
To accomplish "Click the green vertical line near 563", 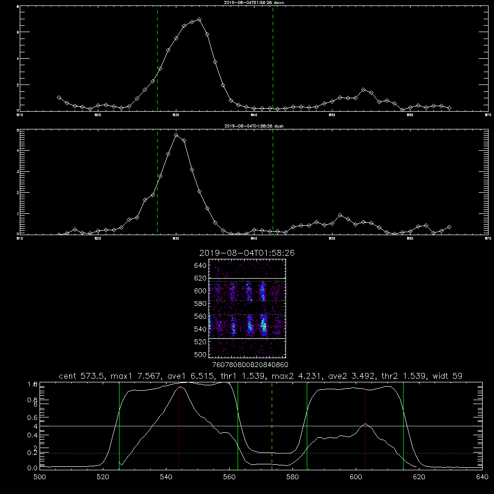I will coord(238,425).
